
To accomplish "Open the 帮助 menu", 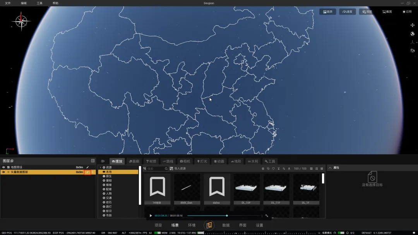I will pyautogui.click(x=55, y=3).
